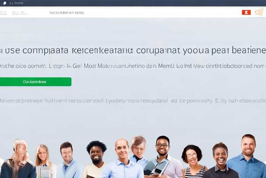Image resolution: width=266 pixels, height=178 pixels.
Task: Click the green call-to-action button
Action: pos(35,82)
